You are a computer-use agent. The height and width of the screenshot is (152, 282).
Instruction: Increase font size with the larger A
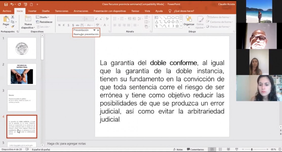(x=96, y=19)
